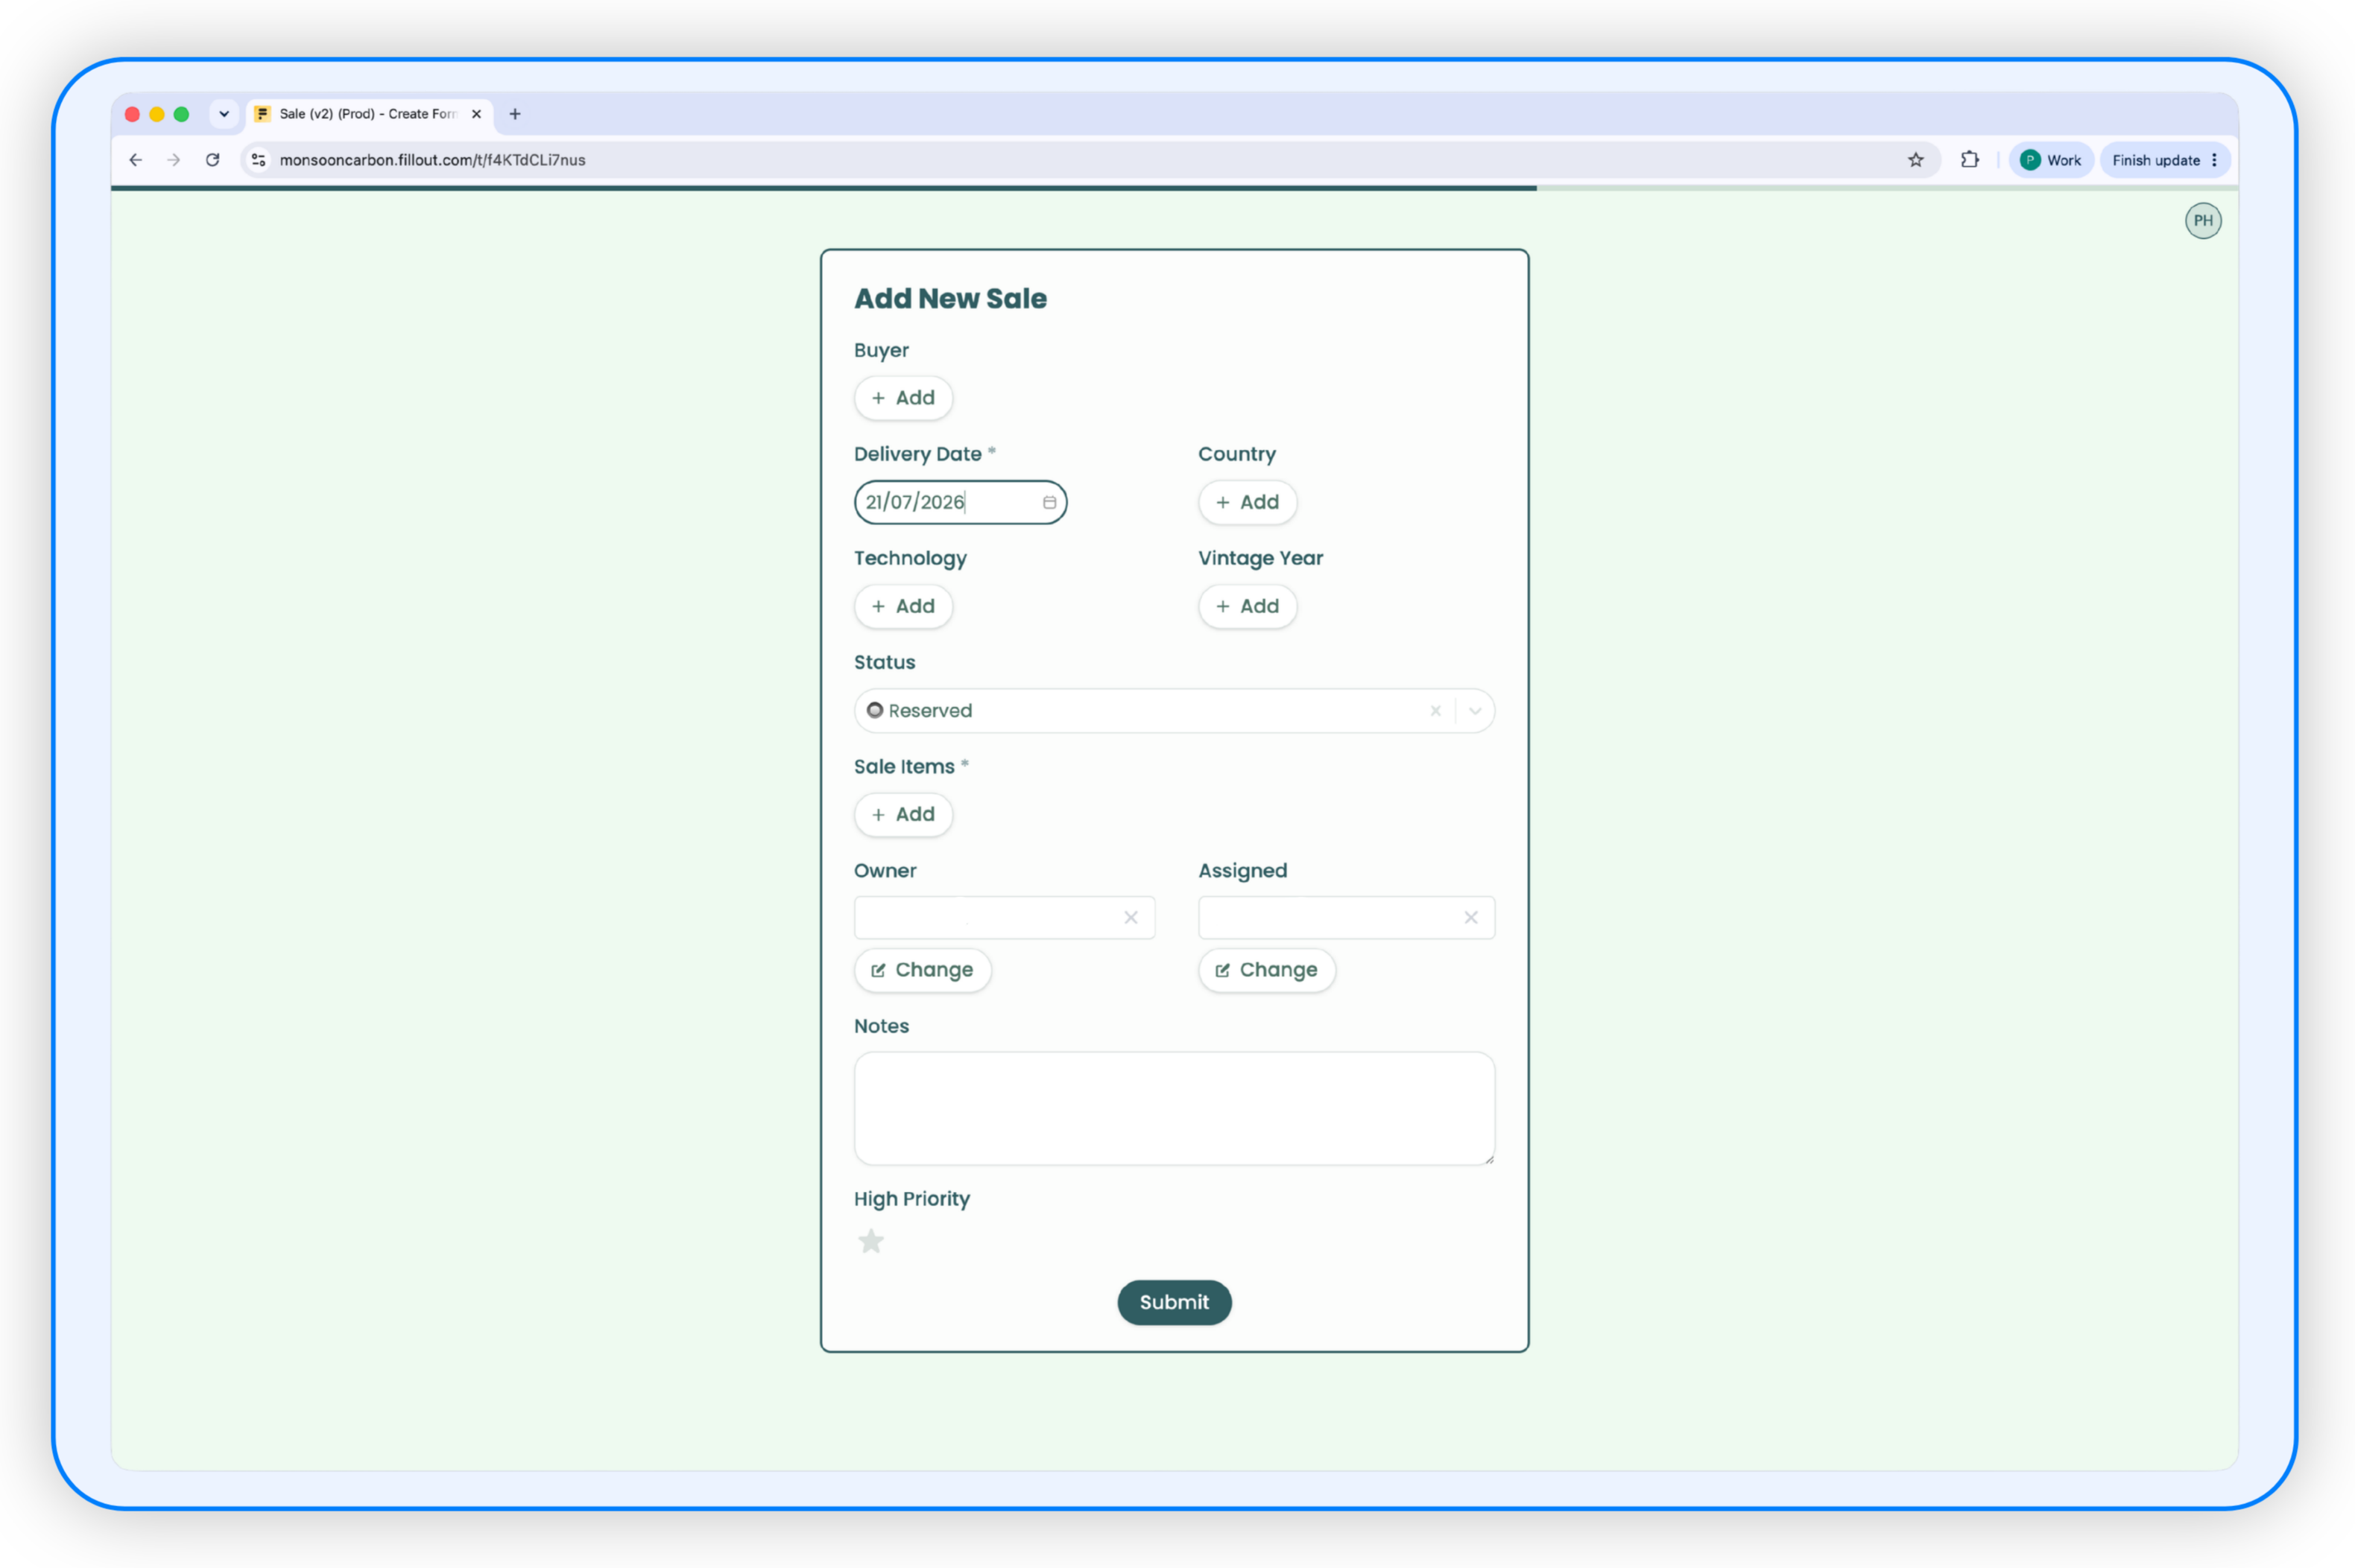Image resolution: width=2355 pixels, height=1568 pixels.
Task: Close the Sale (v2) (Prod) tab
Action: pos(476,114)
